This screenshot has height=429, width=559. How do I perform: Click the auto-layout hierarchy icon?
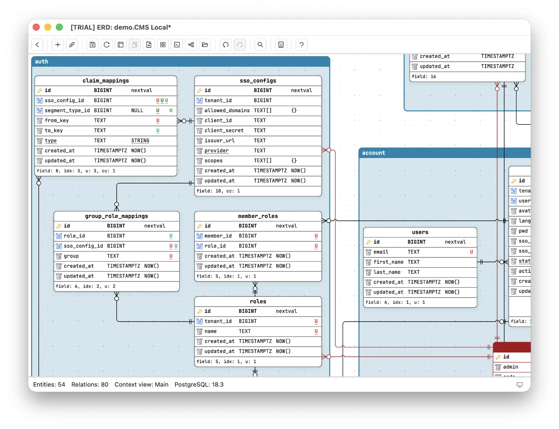[191, 45]
